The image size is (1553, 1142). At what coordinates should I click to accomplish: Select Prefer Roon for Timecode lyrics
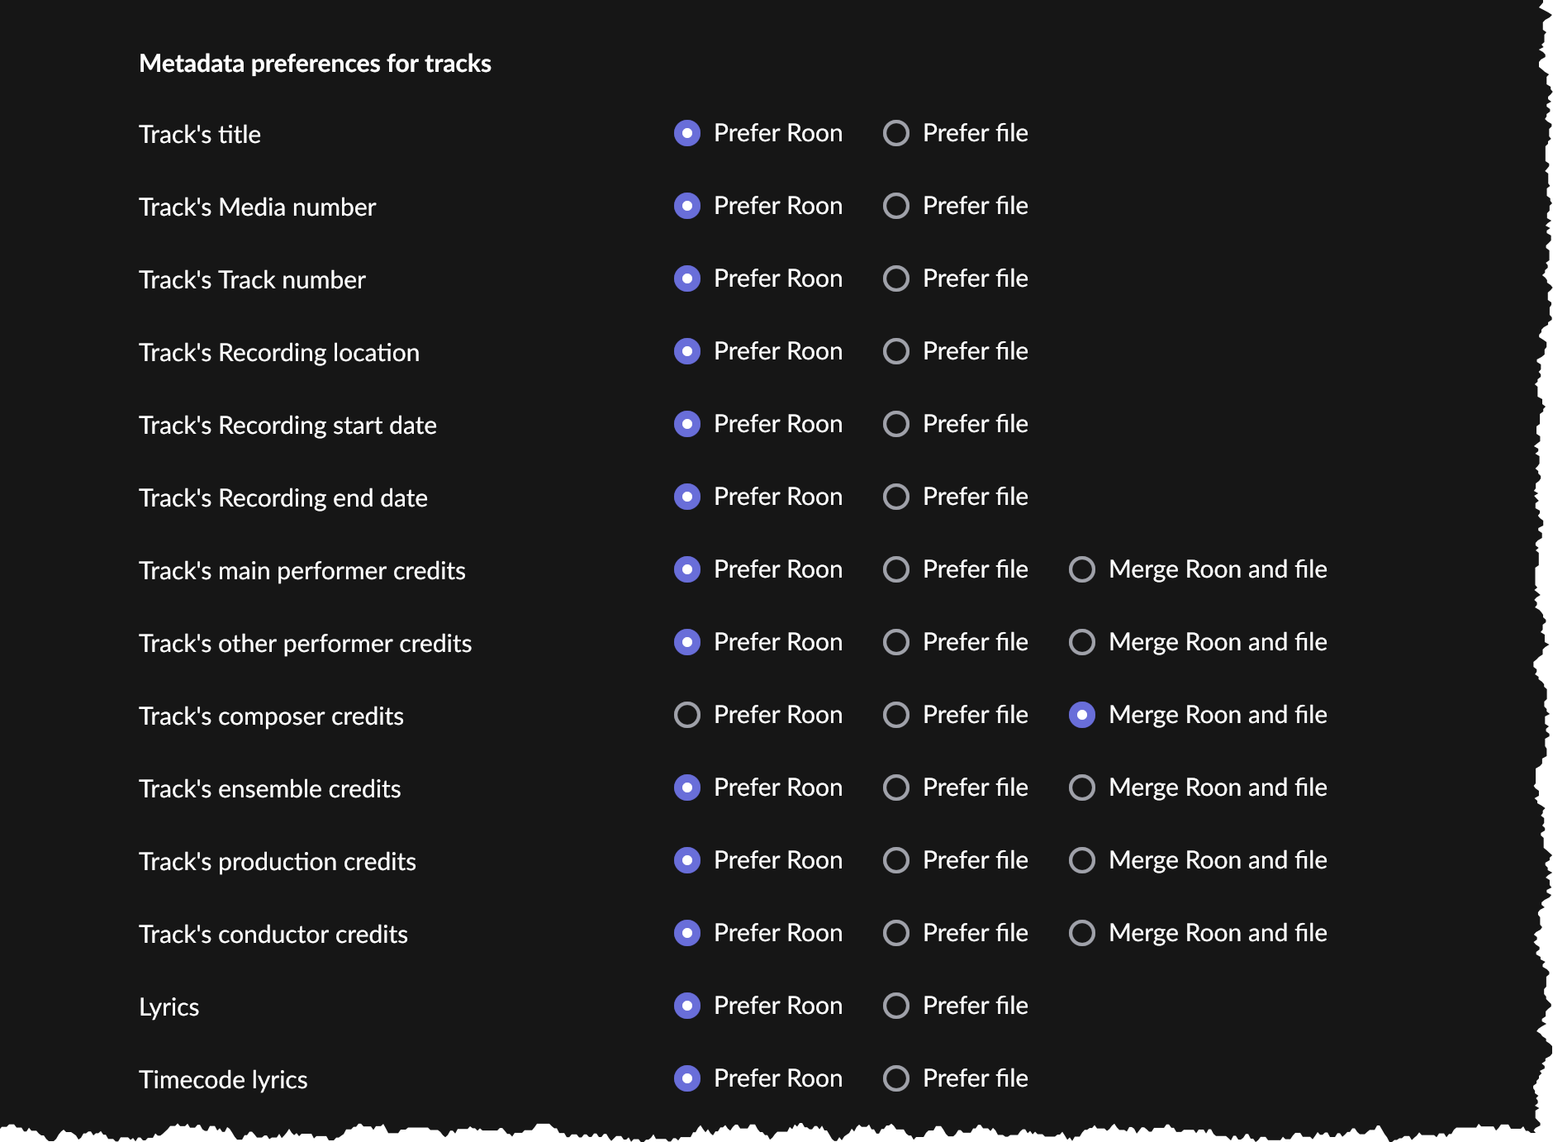click(687, 1078)
